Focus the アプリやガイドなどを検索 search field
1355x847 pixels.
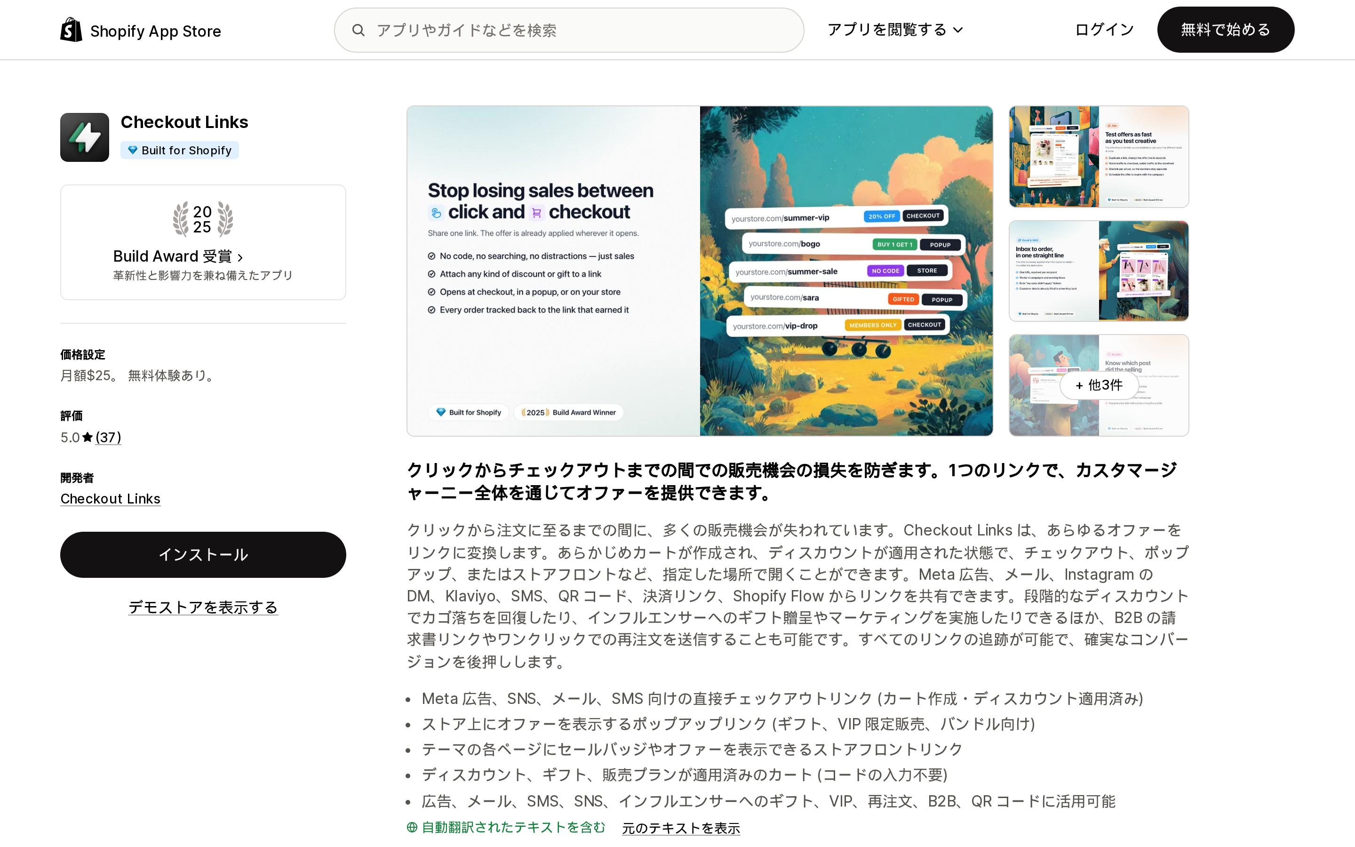click(569, 30)
